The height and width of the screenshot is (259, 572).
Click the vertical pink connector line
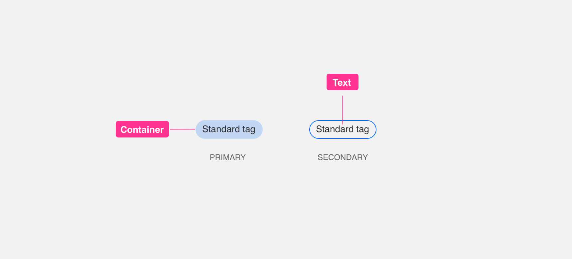343,110
